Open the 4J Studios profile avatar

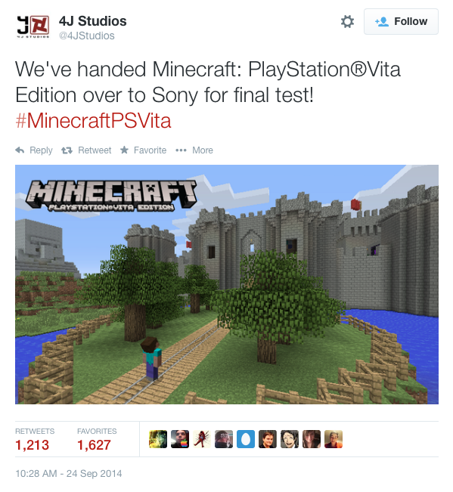(33, 26)
